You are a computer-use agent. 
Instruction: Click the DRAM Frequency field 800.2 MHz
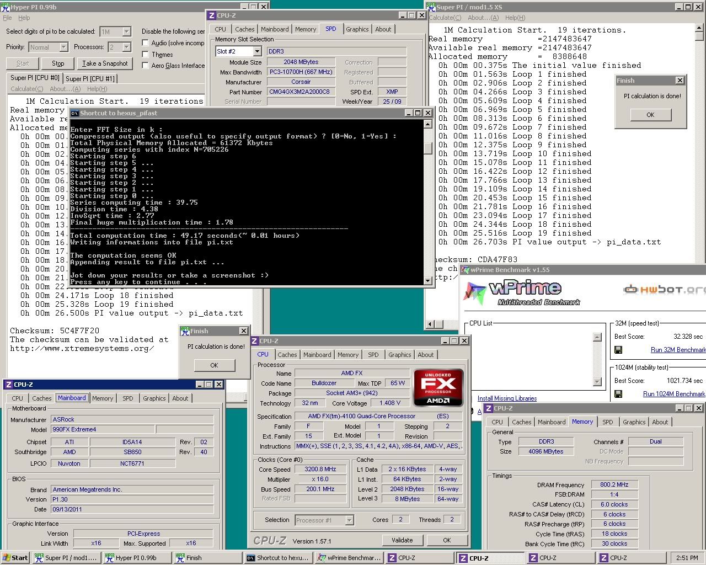coord(614,484)
